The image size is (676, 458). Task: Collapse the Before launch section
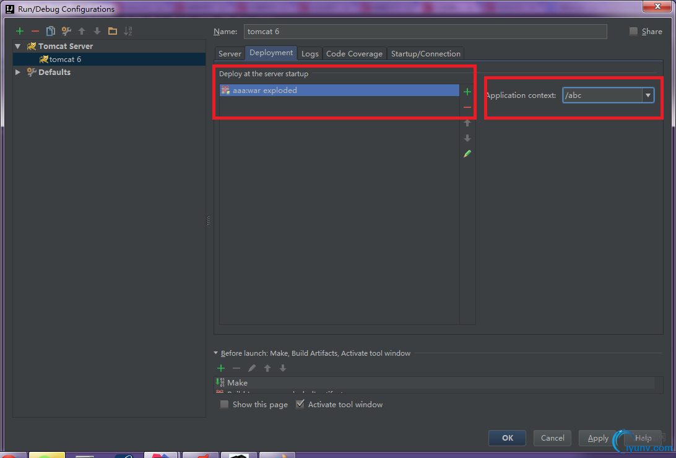coord(215,353)
